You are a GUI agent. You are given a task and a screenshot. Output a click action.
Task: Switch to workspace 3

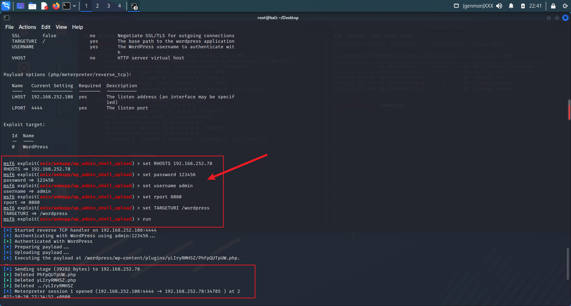pos(109,6)
